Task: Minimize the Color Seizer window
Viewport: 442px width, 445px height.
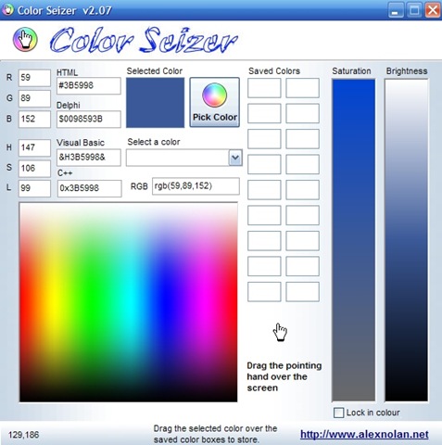Action: [396, 10]
